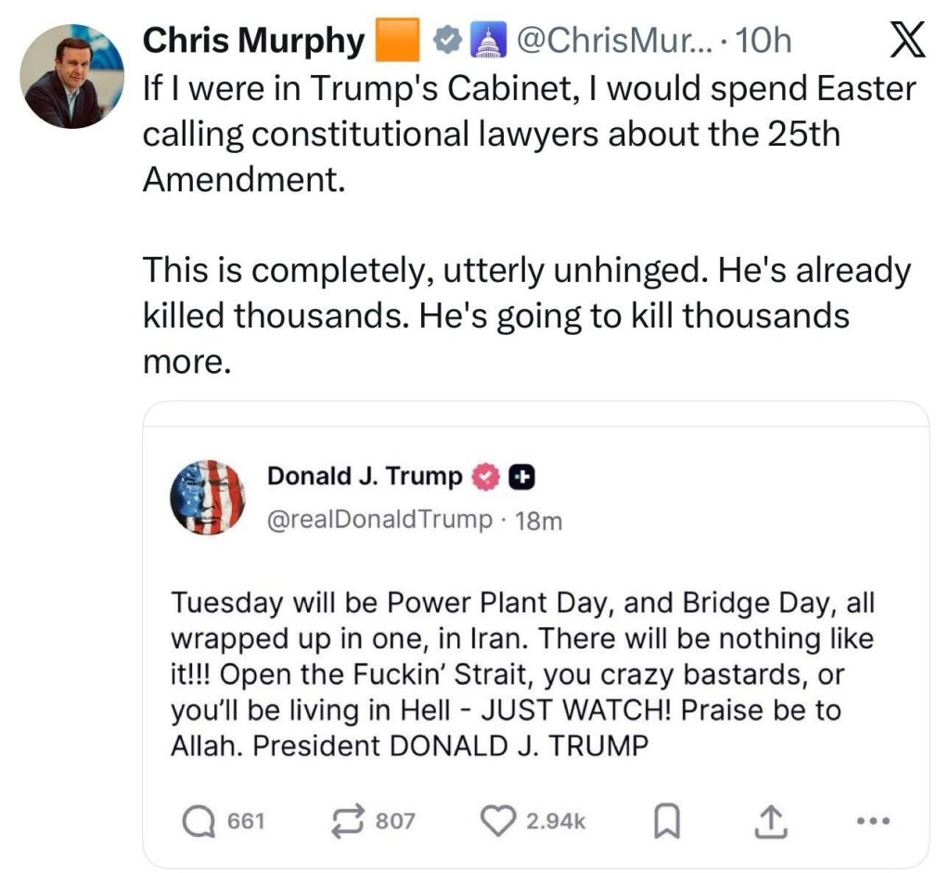The height and width of the screenshot is (873, 950).
Task: Open the three-dot more options menu
Action: pos(873,820)
